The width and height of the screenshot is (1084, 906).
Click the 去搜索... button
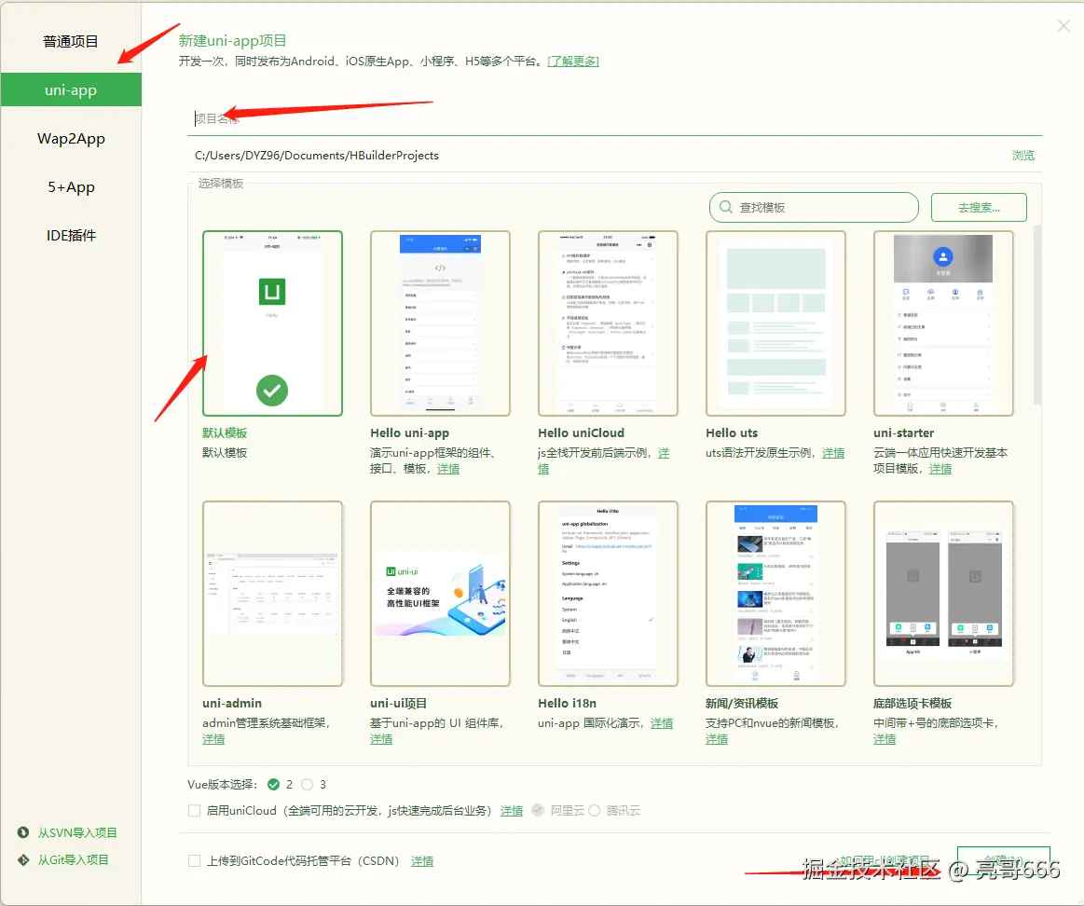979,208
